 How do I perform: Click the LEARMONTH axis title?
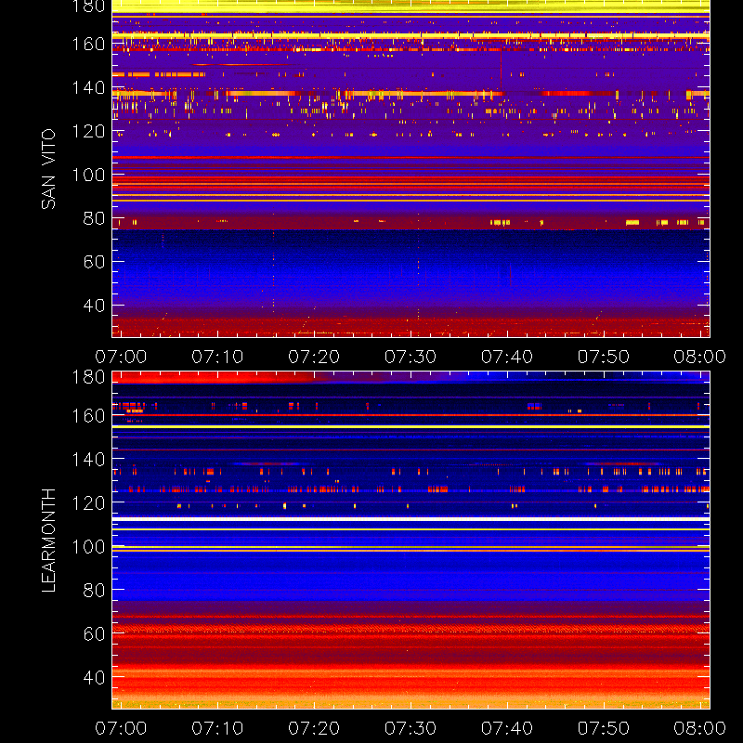coord(48,541)
